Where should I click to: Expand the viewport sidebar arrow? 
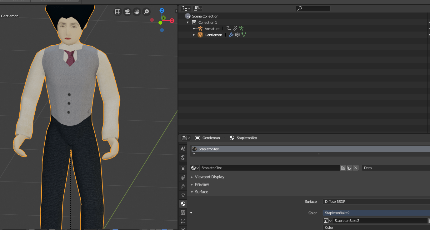click(176, 11)
